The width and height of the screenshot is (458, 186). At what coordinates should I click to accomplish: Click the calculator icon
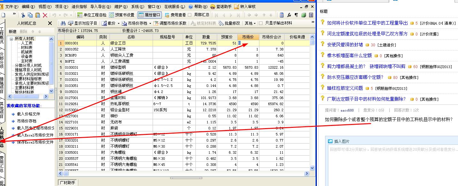281,15
